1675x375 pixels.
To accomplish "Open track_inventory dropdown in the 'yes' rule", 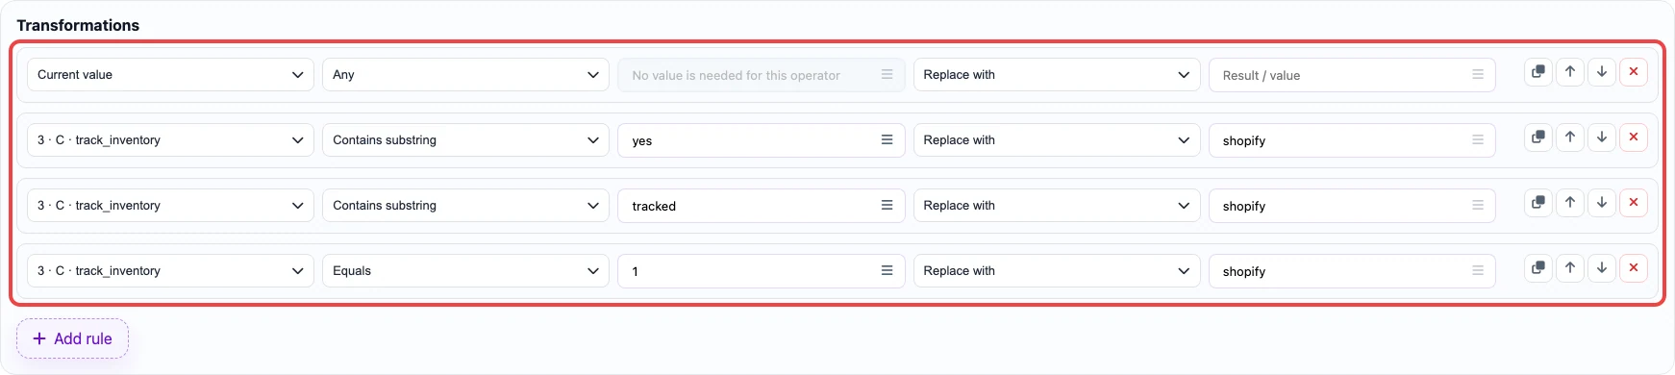I will (170, 140).
